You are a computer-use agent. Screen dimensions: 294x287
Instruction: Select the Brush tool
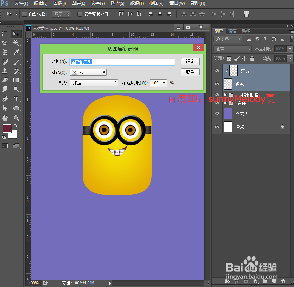coord(16,62)
